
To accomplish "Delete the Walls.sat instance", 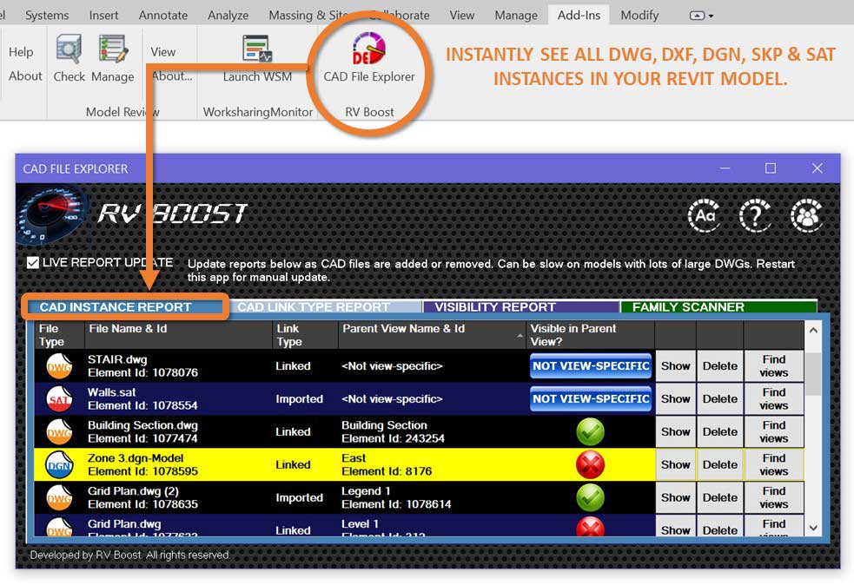I will tap(720, 399).
